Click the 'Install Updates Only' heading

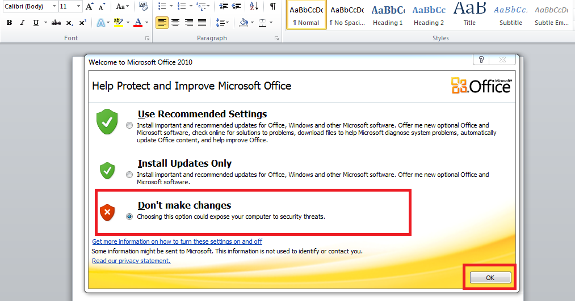pyautogui.click(x=185, y=164)
